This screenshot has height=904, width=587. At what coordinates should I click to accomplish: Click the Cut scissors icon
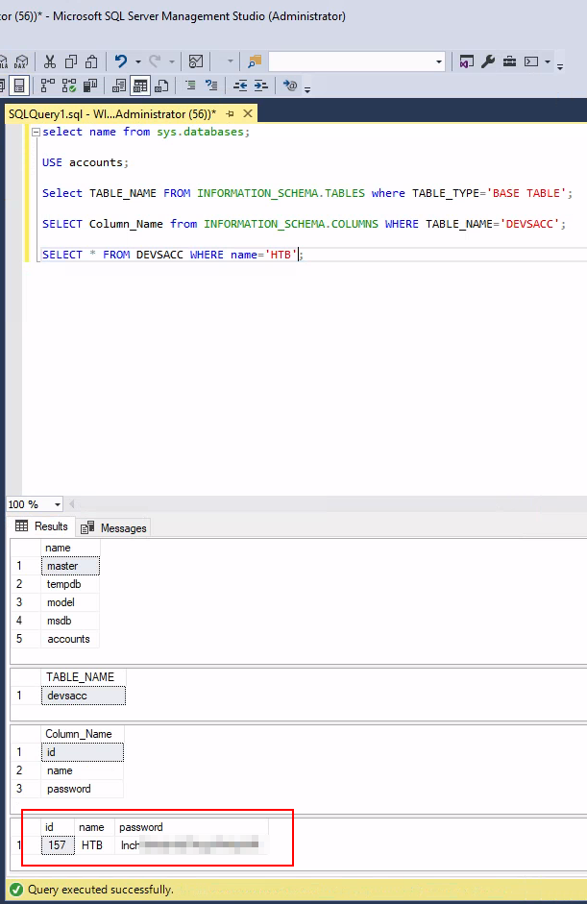(49, 61)
